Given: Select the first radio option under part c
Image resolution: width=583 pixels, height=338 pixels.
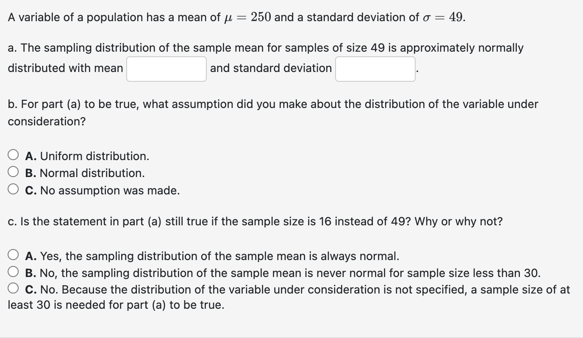Looking at the screenshot, I should (13, 254).
